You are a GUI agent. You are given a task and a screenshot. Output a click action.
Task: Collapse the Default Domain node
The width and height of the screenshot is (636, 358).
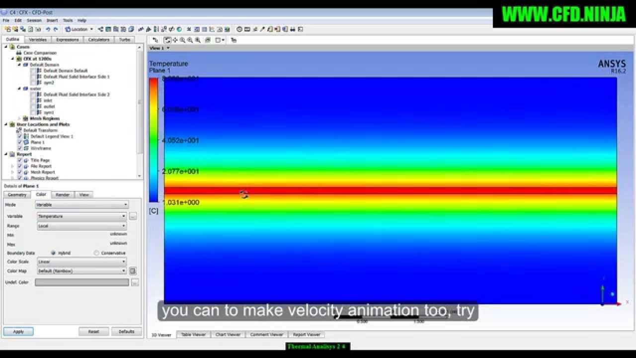point(19,65)
